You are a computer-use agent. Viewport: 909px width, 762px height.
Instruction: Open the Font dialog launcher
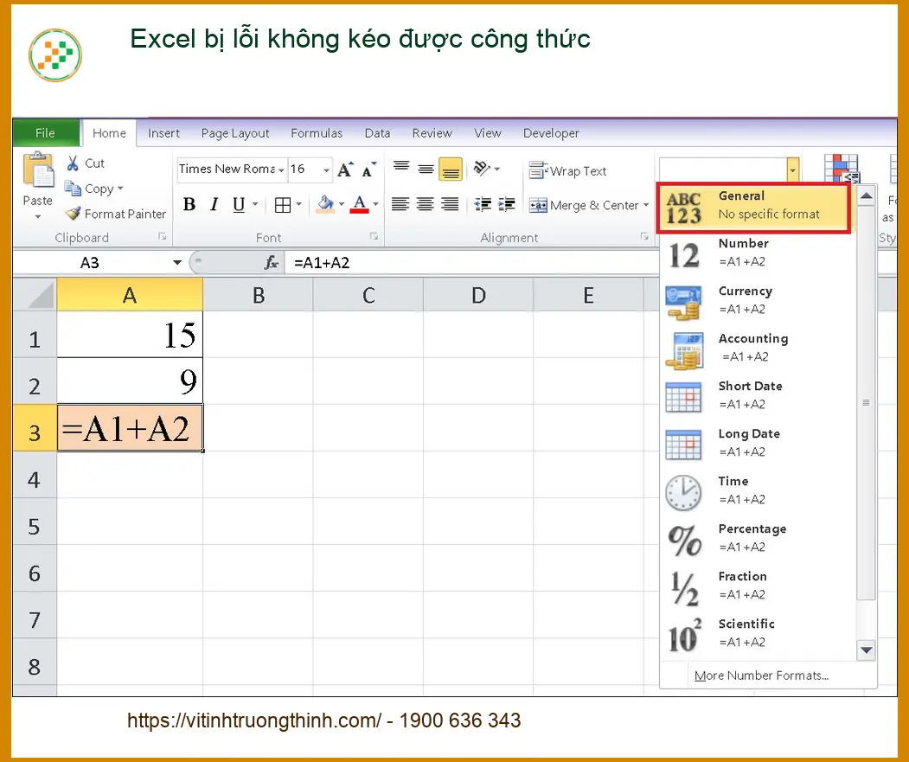coord(374,237)
